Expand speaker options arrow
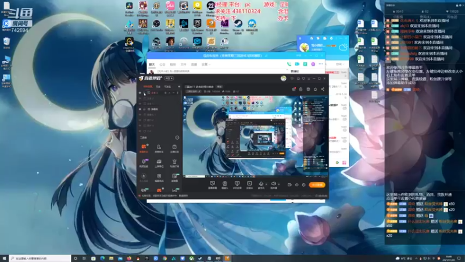This screenshot has height=262, width=465. tap(279, 184)
